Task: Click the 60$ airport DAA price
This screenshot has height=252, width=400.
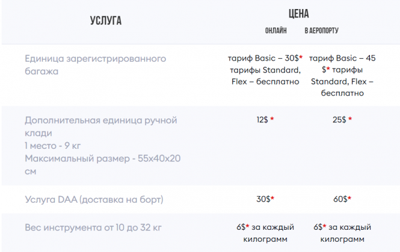Action: [x=340, y=199]
